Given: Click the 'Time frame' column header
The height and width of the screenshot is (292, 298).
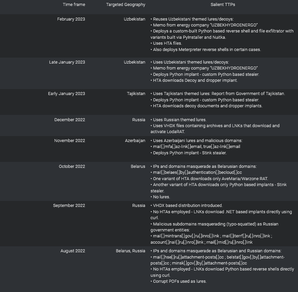Looking at the screenshot, I should (x=74, y=5).
